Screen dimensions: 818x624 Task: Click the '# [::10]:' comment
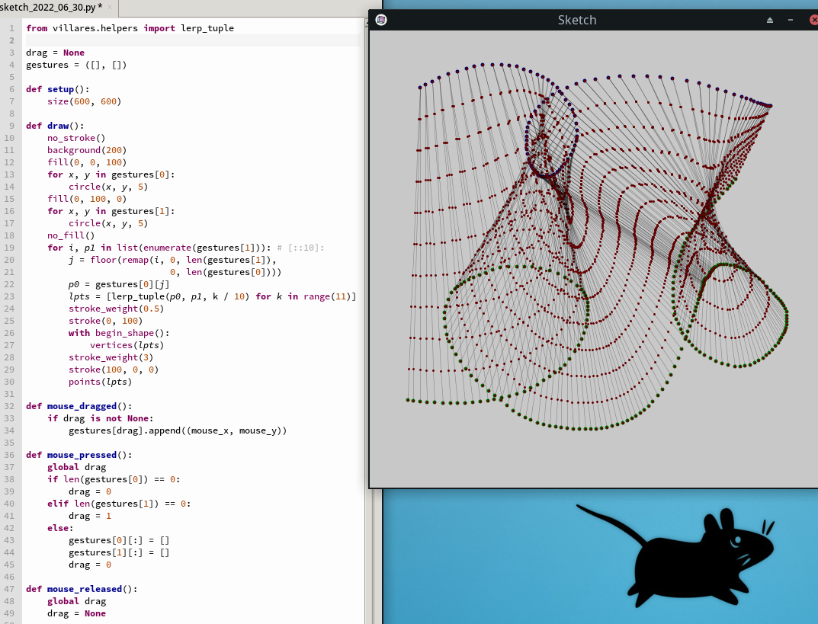tap(301, 248)
